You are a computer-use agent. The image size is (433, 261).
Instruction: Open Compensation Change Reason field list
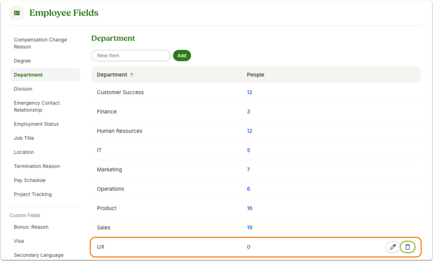coord(41,43)
